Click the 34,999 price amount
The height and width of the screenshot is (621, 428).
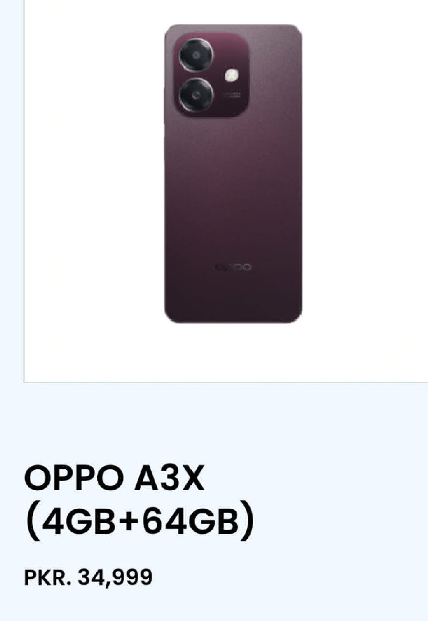pyautogui.click(x=115, y=577)
